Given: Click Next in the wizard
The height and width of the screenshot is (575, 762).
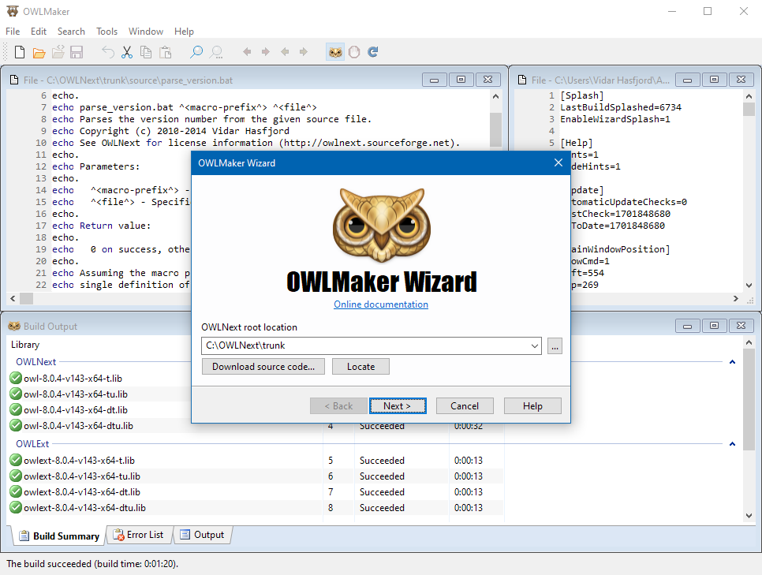Looking at the screenshot, I should [x=398, y=406].
